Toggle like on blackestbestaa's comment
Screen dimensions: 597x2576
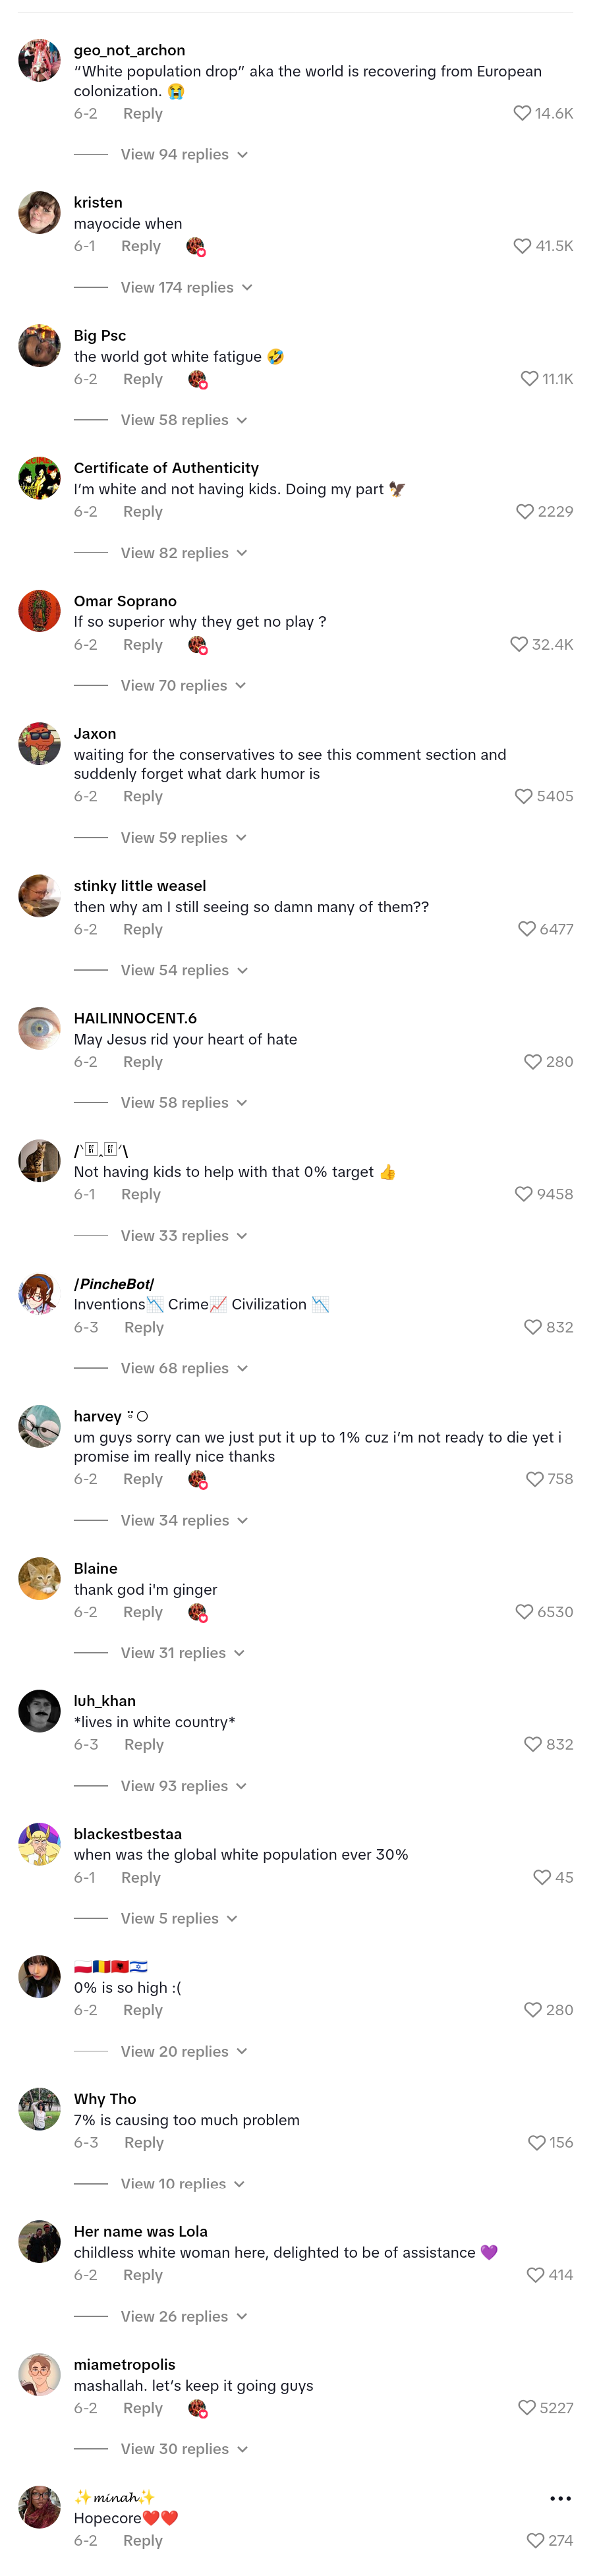click(542, 1877)
